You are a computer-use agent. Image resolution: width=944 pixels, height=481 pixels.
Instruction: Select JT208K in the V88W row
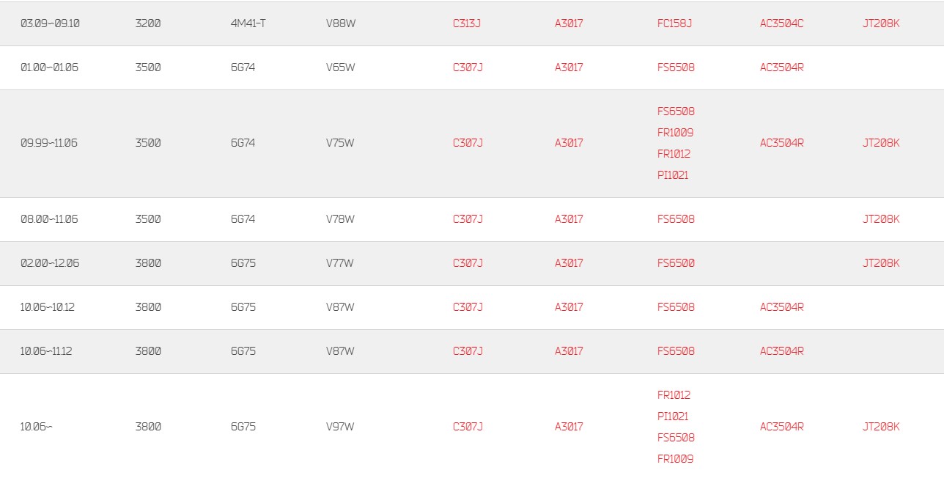(x=881, y=23)
